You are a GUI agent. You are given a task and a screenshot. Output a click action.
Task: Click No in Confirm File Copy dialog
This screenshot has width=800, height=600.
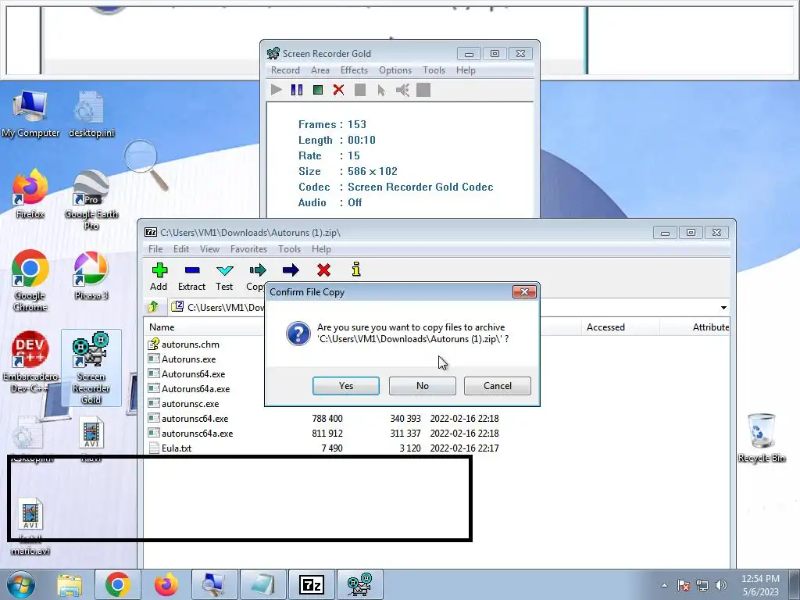coord(423,386)
